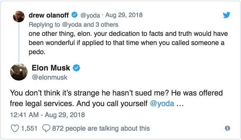Open the Aug 29, 2018 date in reply header
This screenshot has width=241, height=140.
(x=124, y=15)
